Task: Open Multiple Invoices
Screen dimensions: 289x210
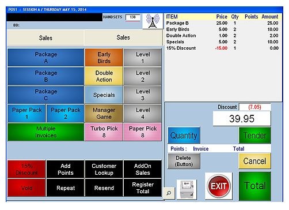Action: click(x=46, y=132)
